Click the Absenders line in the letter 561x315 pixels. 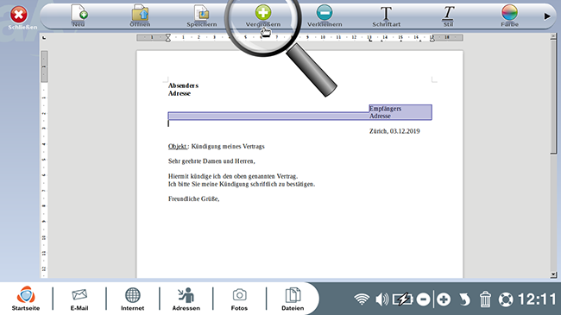(183, 85)
